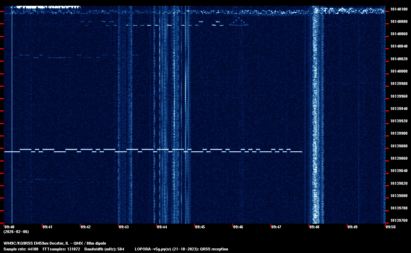
Task: Click the 10140100 frequency label
Action: pyautogui.click(x=398, y=9)
